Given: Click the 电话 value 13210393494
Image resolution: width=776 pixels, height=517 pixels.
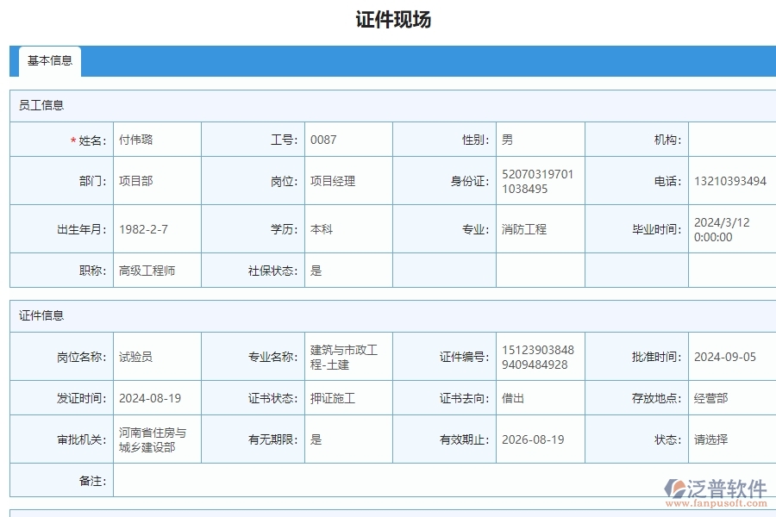Looking at the screenshot, I should click(727, 181).
